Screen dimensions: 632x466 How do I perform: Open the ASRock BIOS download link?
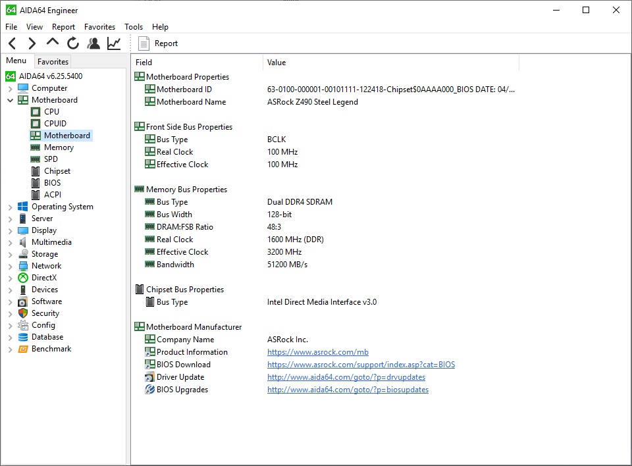[x=361, y=365]
